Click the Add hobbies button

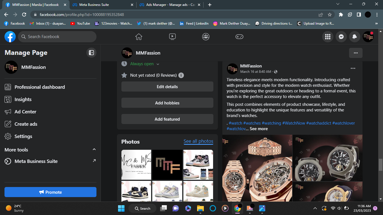[167, 103]
